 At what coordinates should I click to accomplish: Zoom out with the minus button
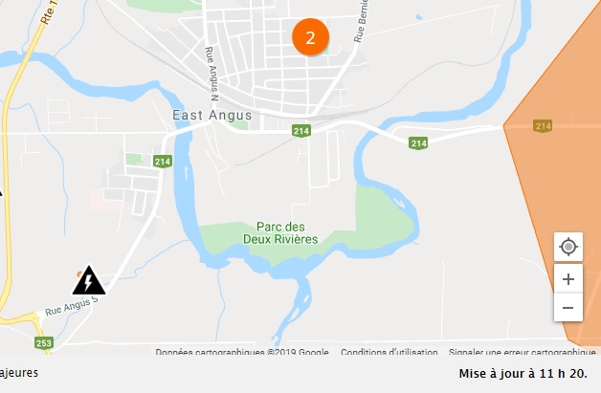coord(568,307)
